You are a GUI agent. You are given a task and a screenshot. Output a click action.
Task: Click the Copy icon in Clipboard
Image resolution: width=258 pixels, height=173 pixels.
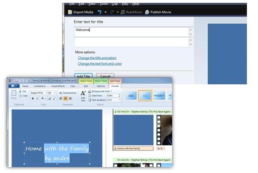[x=20, y=96]
